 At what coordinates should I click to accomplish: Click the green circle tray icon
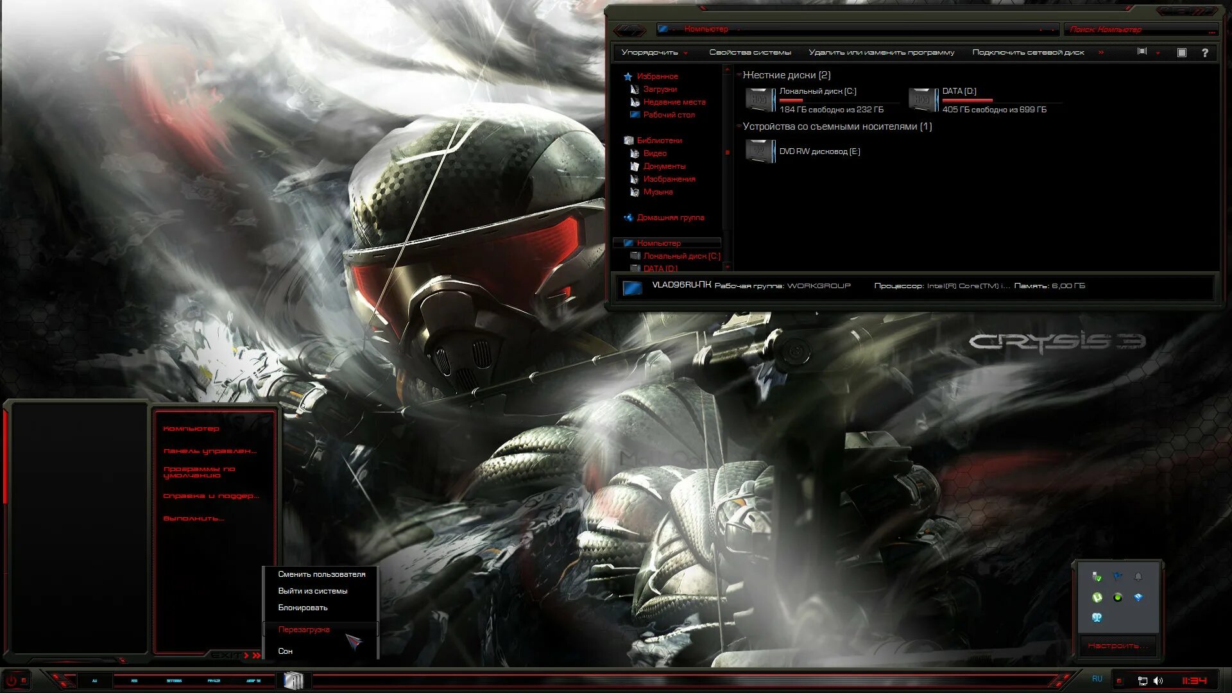(x=1118, y=597)
